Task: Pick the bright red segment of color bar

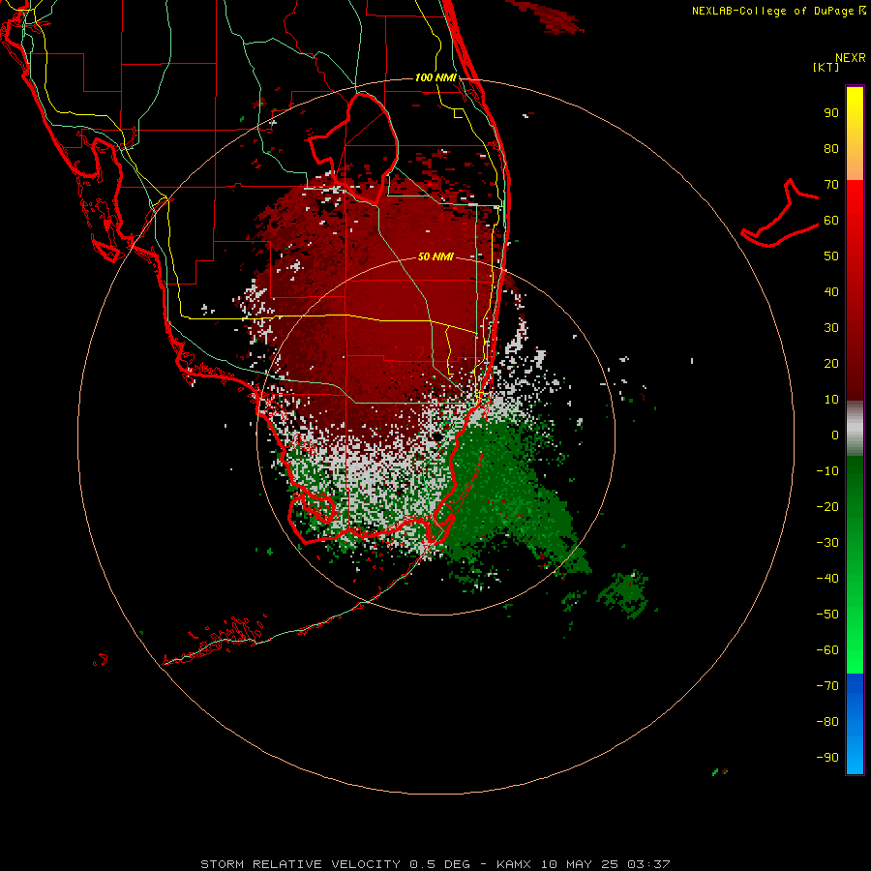Action: 855,290
